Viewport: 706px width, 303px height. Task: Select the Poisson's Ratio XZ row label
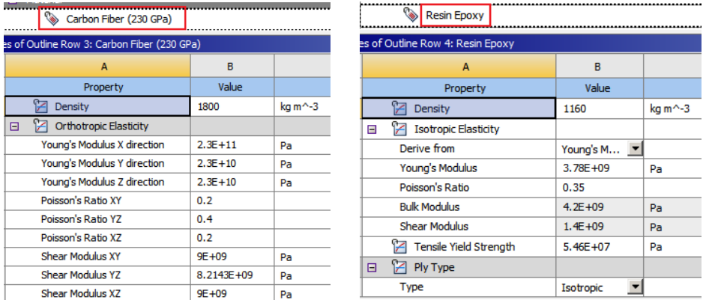pos(81,238)
